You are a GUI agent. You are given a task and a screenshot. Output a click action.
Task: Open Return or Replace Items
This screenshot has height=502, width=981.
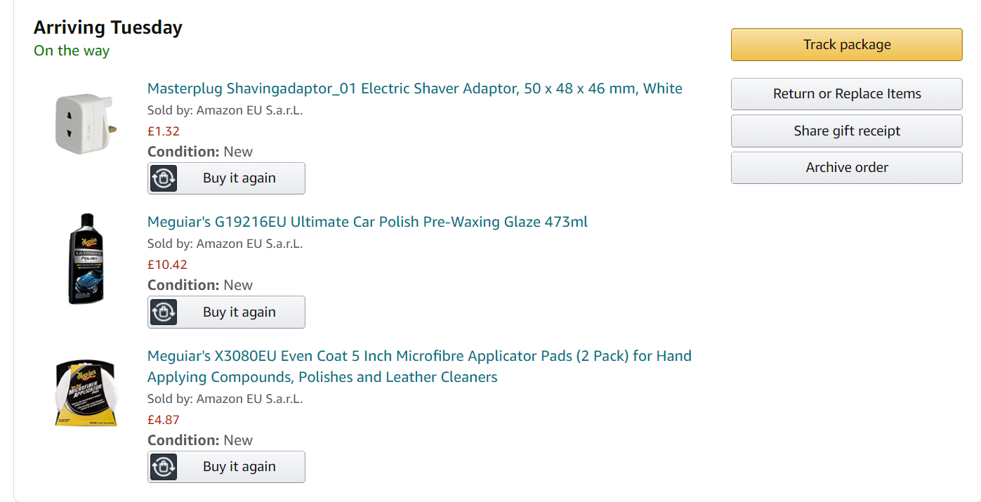point(846,94)
